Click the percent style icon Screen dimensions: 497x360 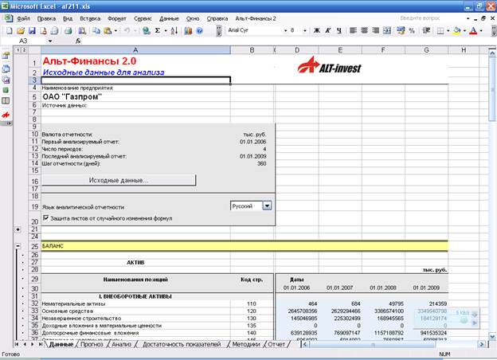pyautogui.click(x=411, y=30)
